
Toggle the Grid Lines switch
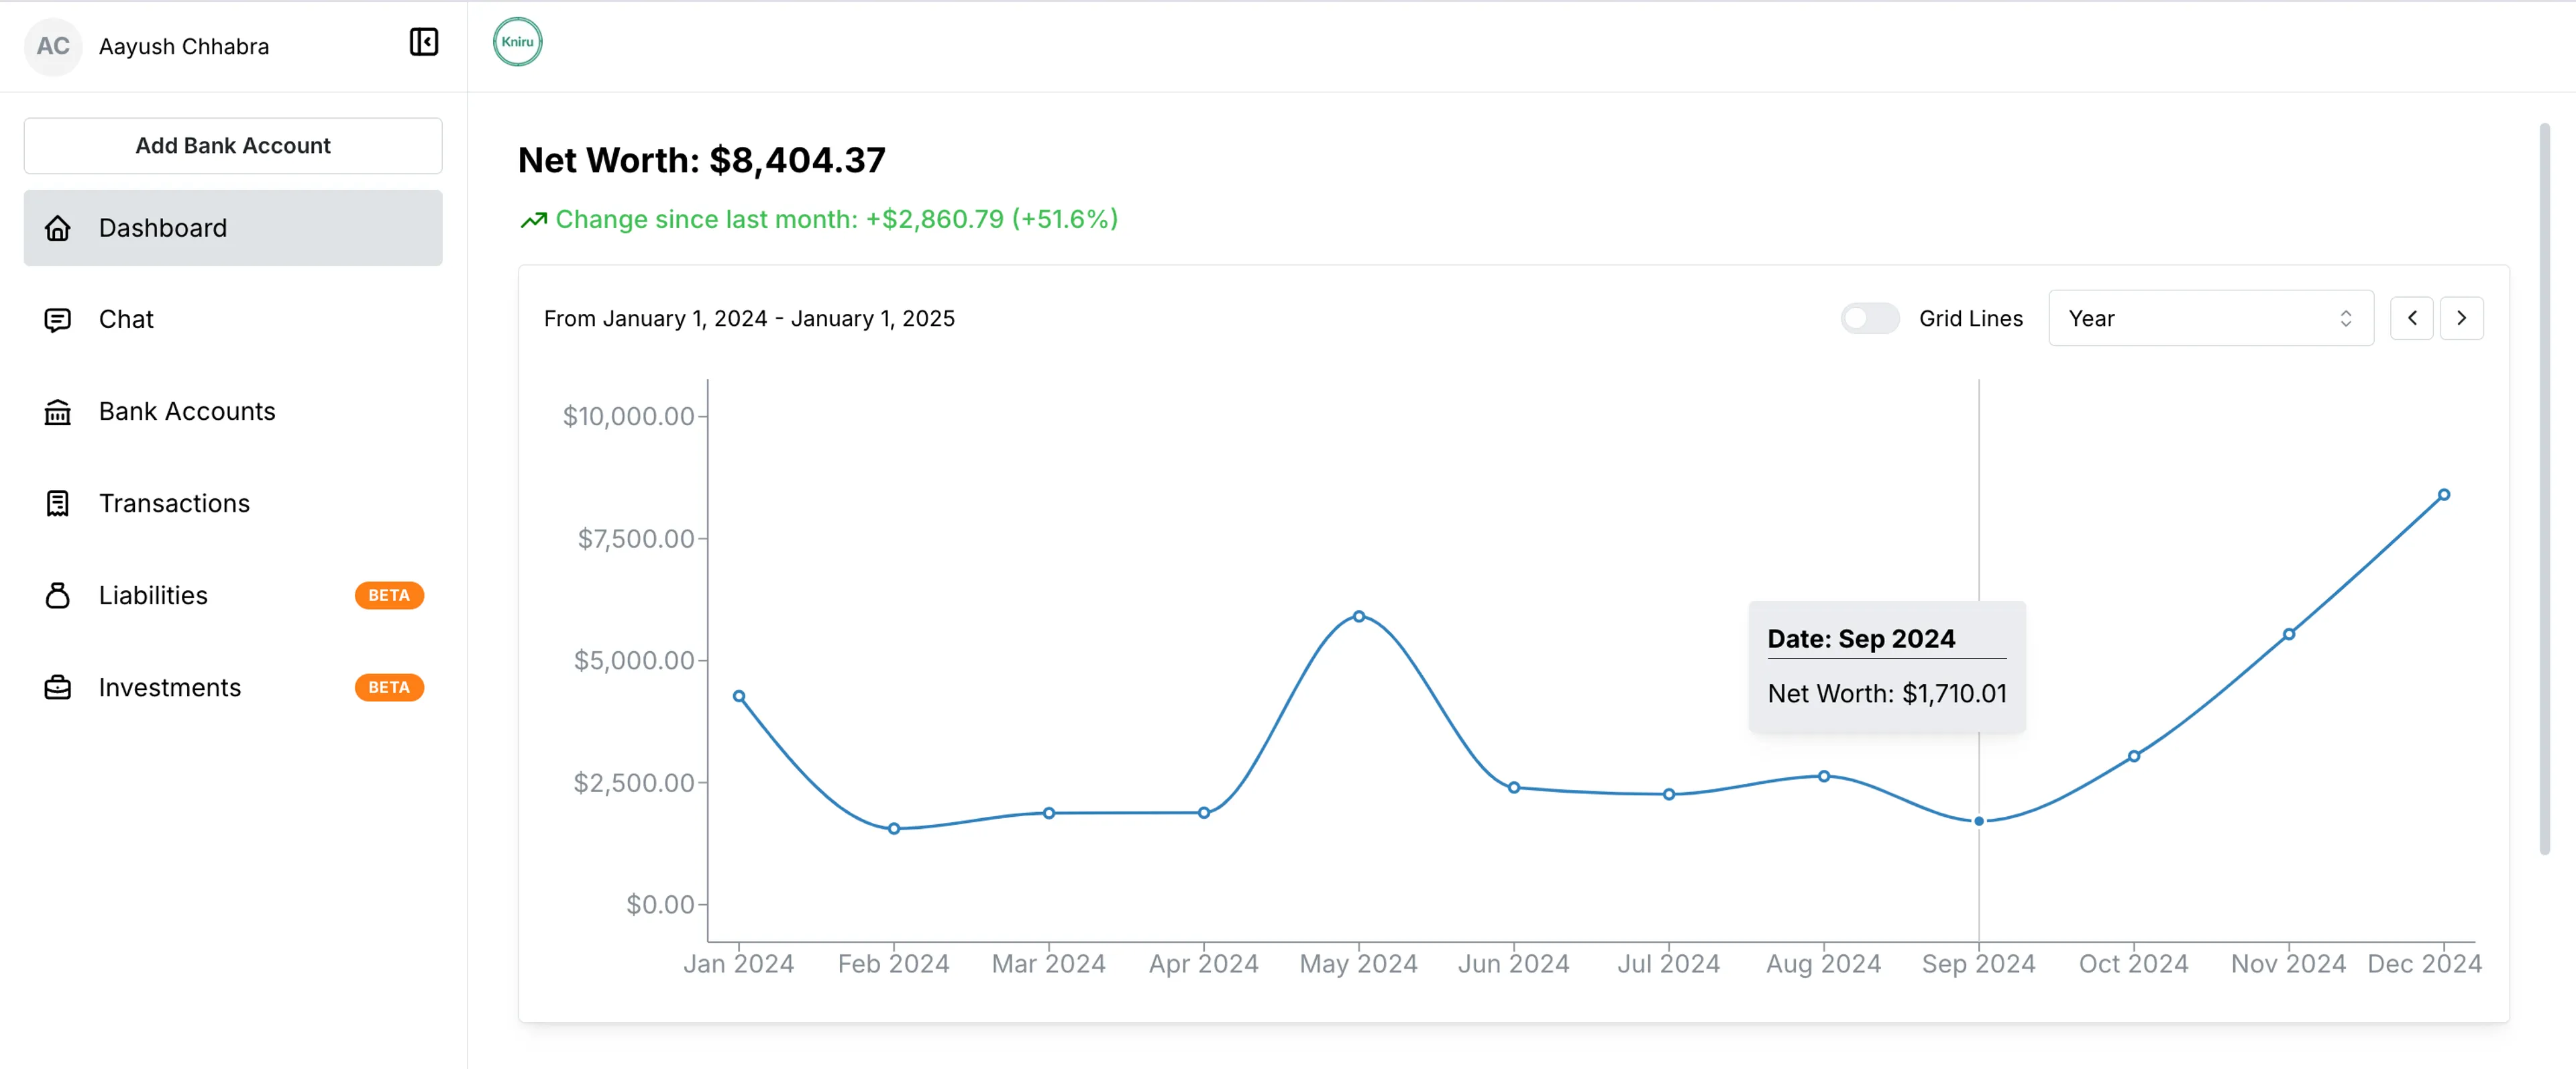click(1869, 318)
